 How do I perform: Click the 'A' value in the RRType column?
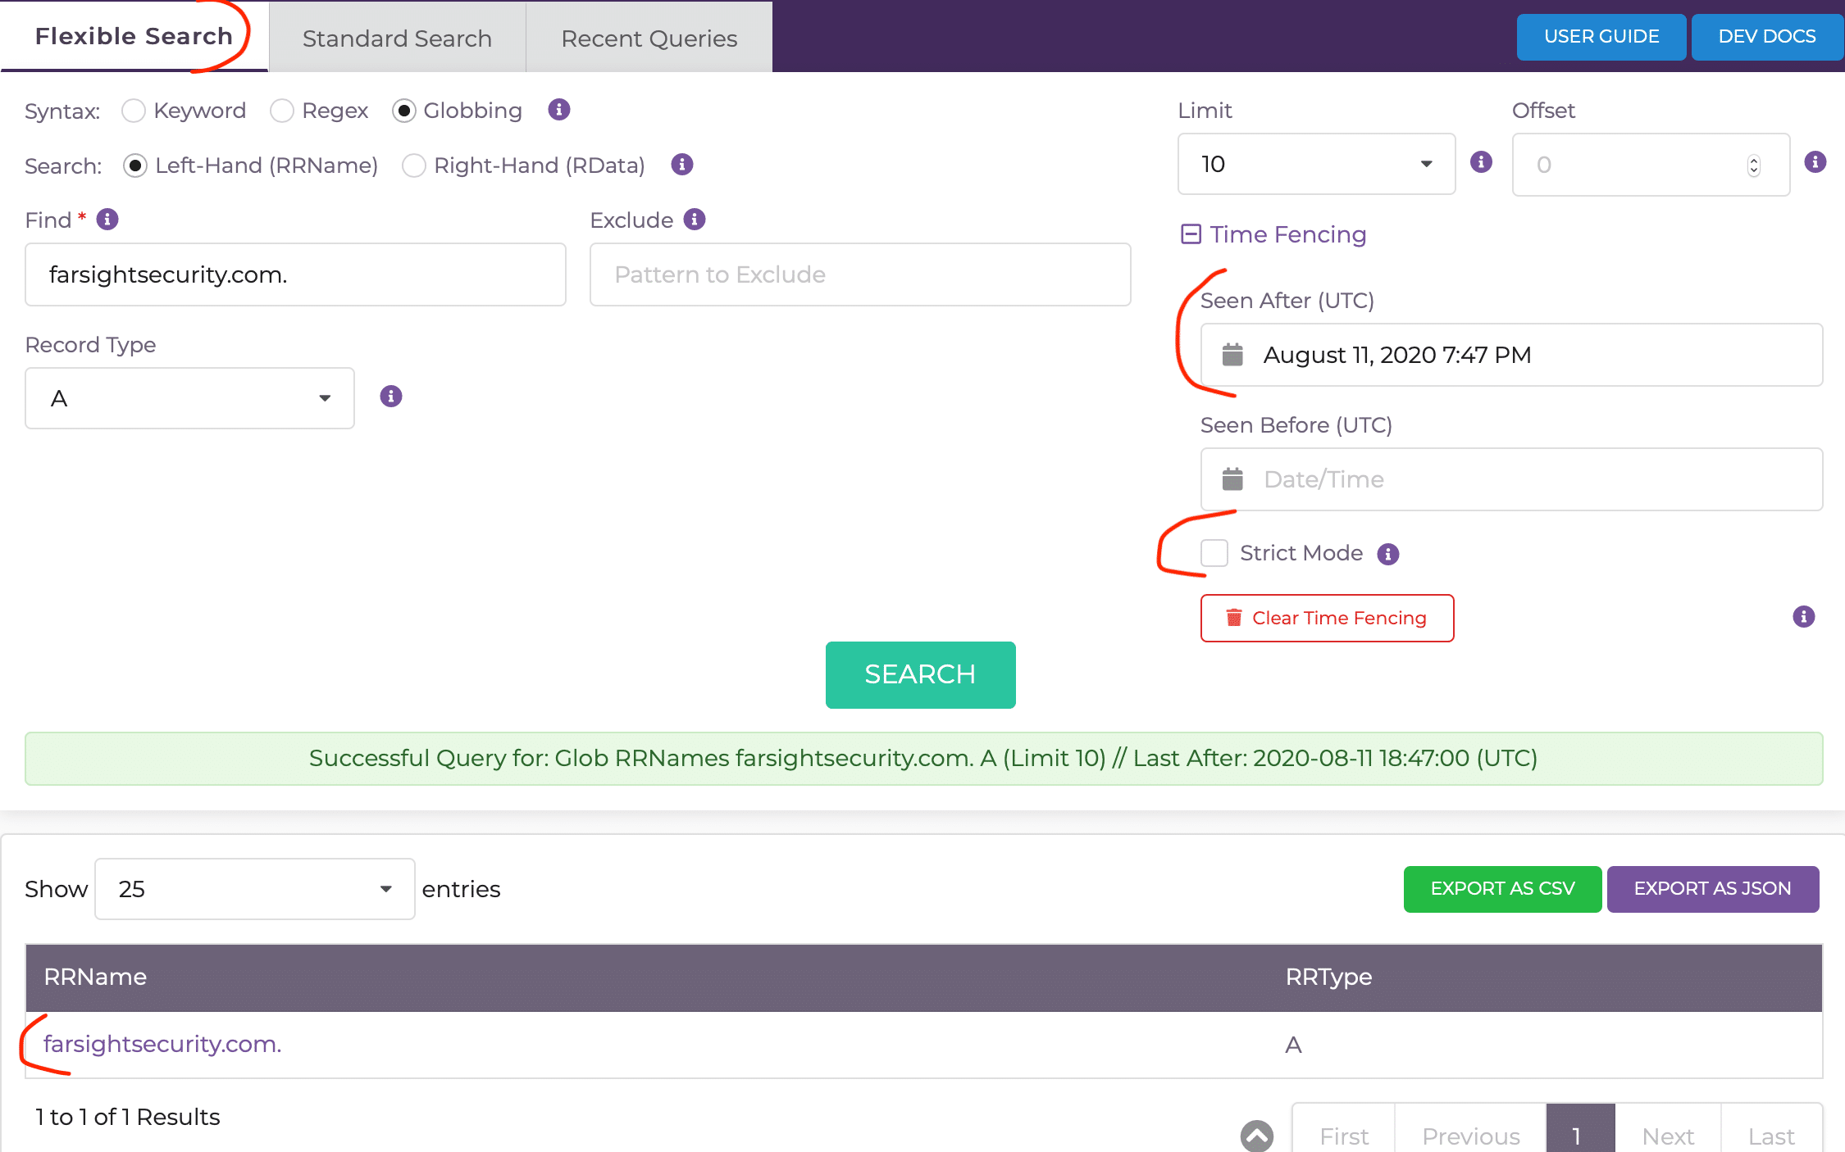click(1294, 1045)
